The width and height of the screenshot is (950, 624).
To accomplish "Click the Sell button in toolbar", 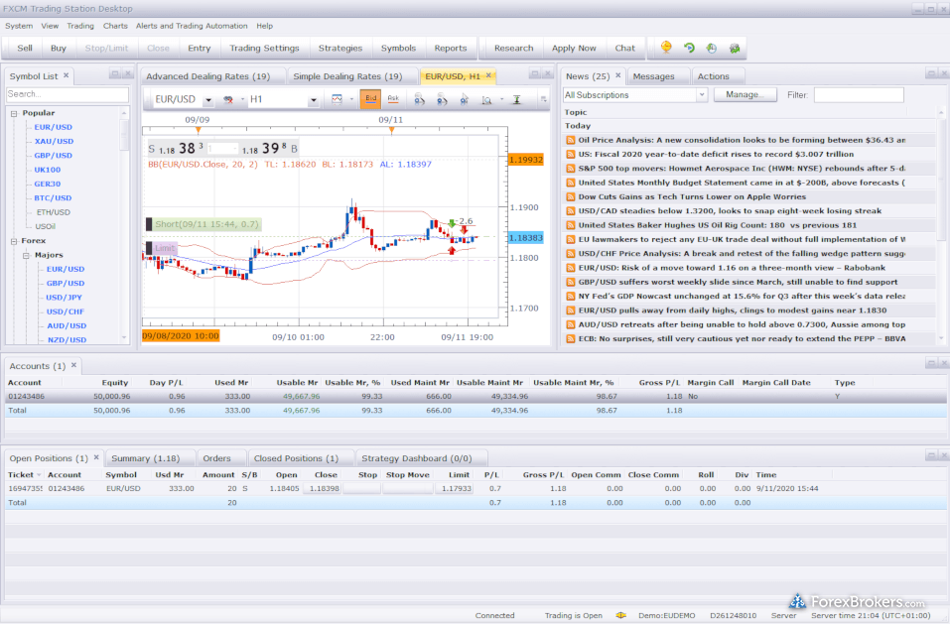I will (25, 48).
